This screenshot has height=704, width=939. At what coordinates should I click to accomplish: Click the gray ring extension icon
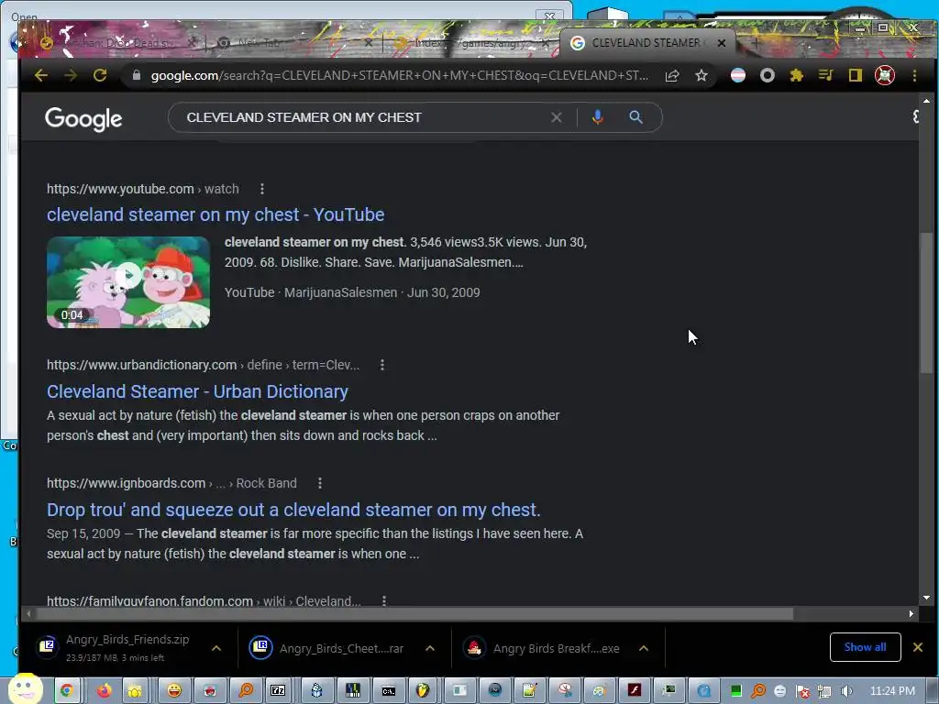pos(768,75)
